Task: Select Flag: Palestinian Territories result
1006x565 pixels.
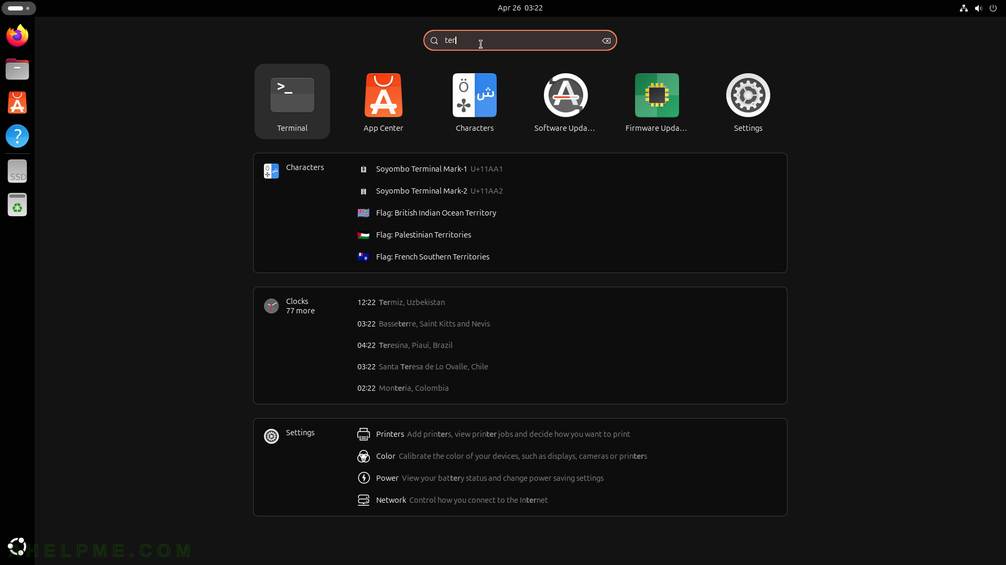Action: click(x=568, y=235)
